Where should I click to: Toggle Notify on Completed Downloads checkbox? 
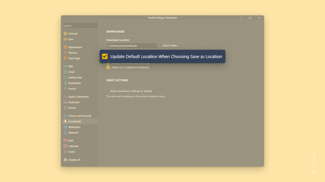coord(108,67)
